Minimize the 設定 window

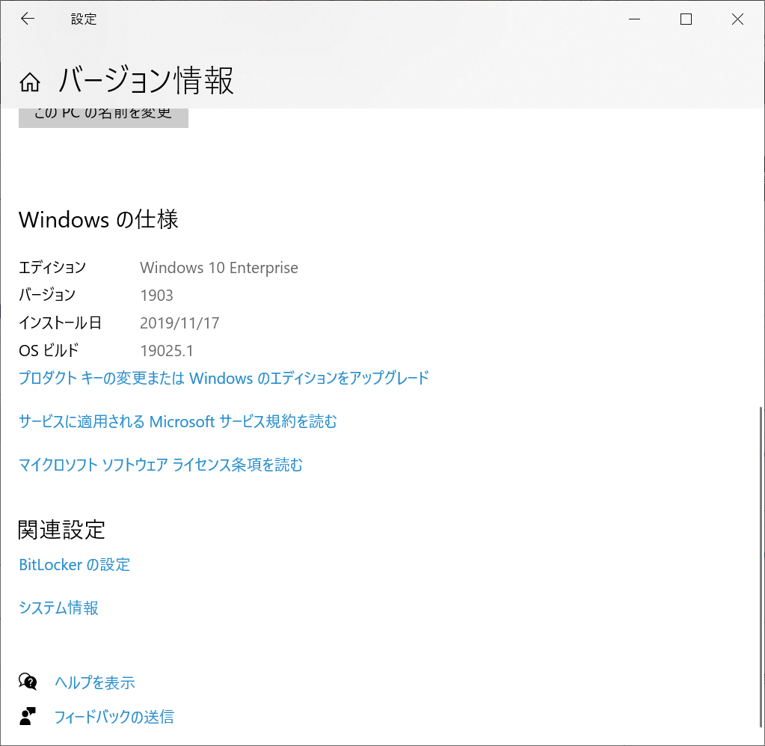pyautogui.click(x=634, y=19)
